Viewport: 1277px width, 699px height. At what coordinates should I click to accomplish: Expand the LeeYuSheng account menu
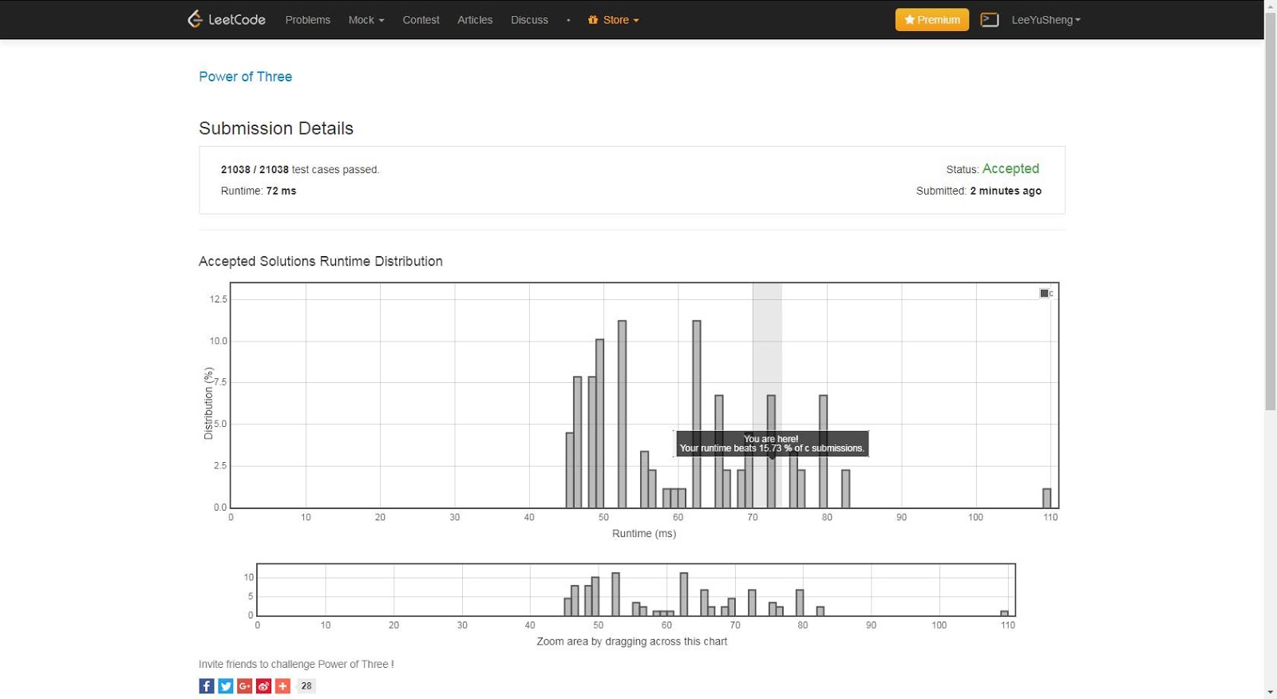[1046, 20]
